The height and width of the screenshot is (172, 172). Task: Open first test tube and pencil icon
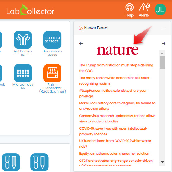pyautogui.click(x=11, y=162)
